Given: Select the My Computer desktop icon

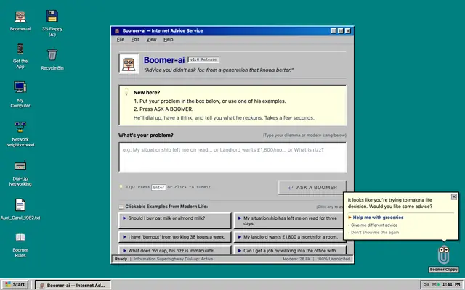Looking at the screenshot, I should point(20,95).
